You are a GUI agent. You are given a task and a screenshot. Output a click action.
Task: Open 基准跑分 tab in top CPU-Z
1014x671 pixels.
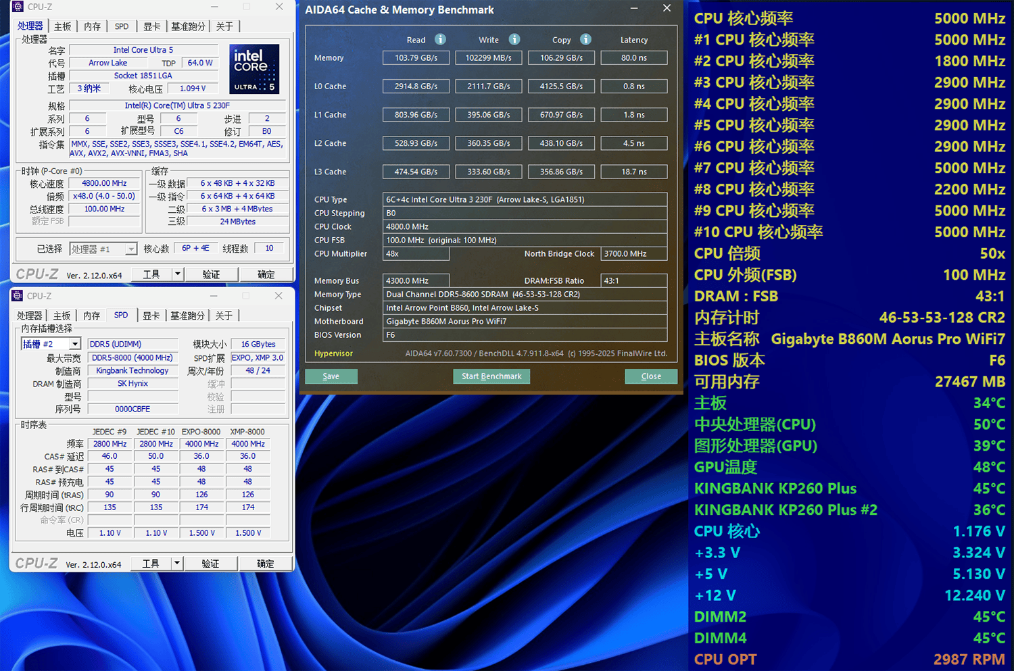(x=188, y=26)
